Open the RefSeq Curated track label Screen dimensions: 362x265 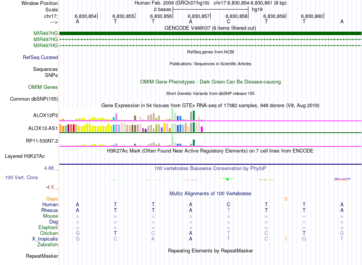[40, 57]
